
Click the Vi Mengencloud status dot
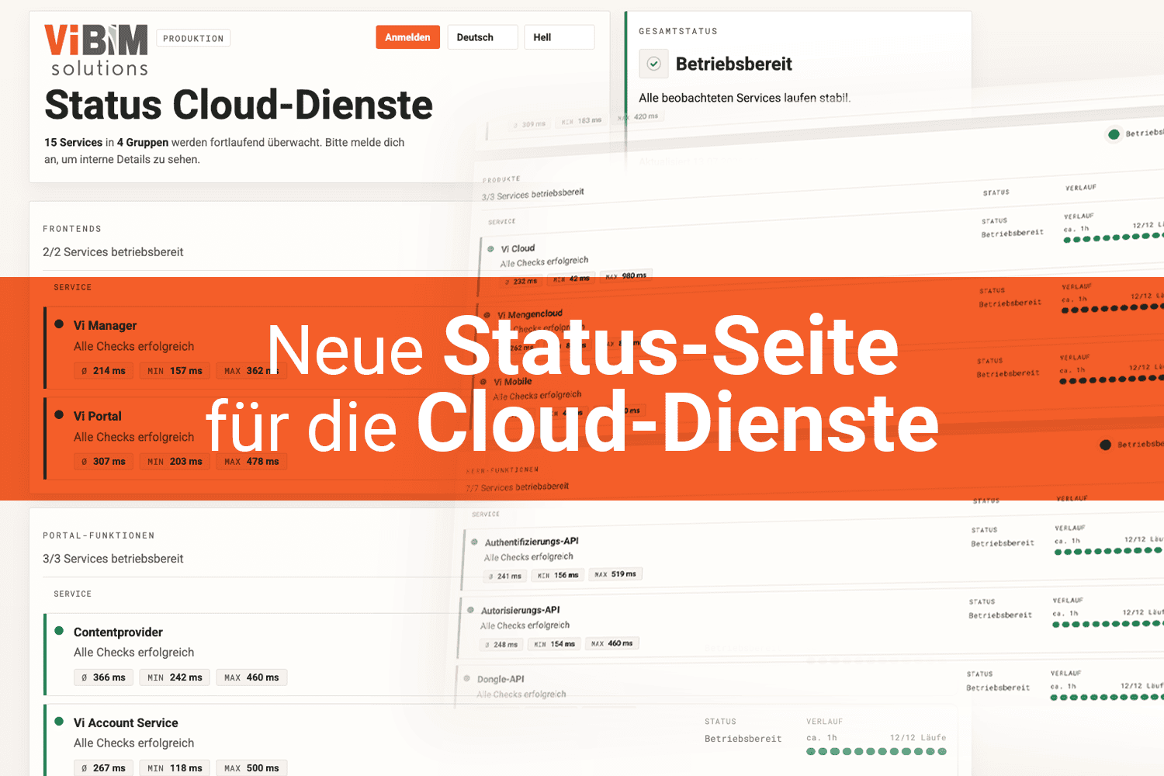[487, 315]
